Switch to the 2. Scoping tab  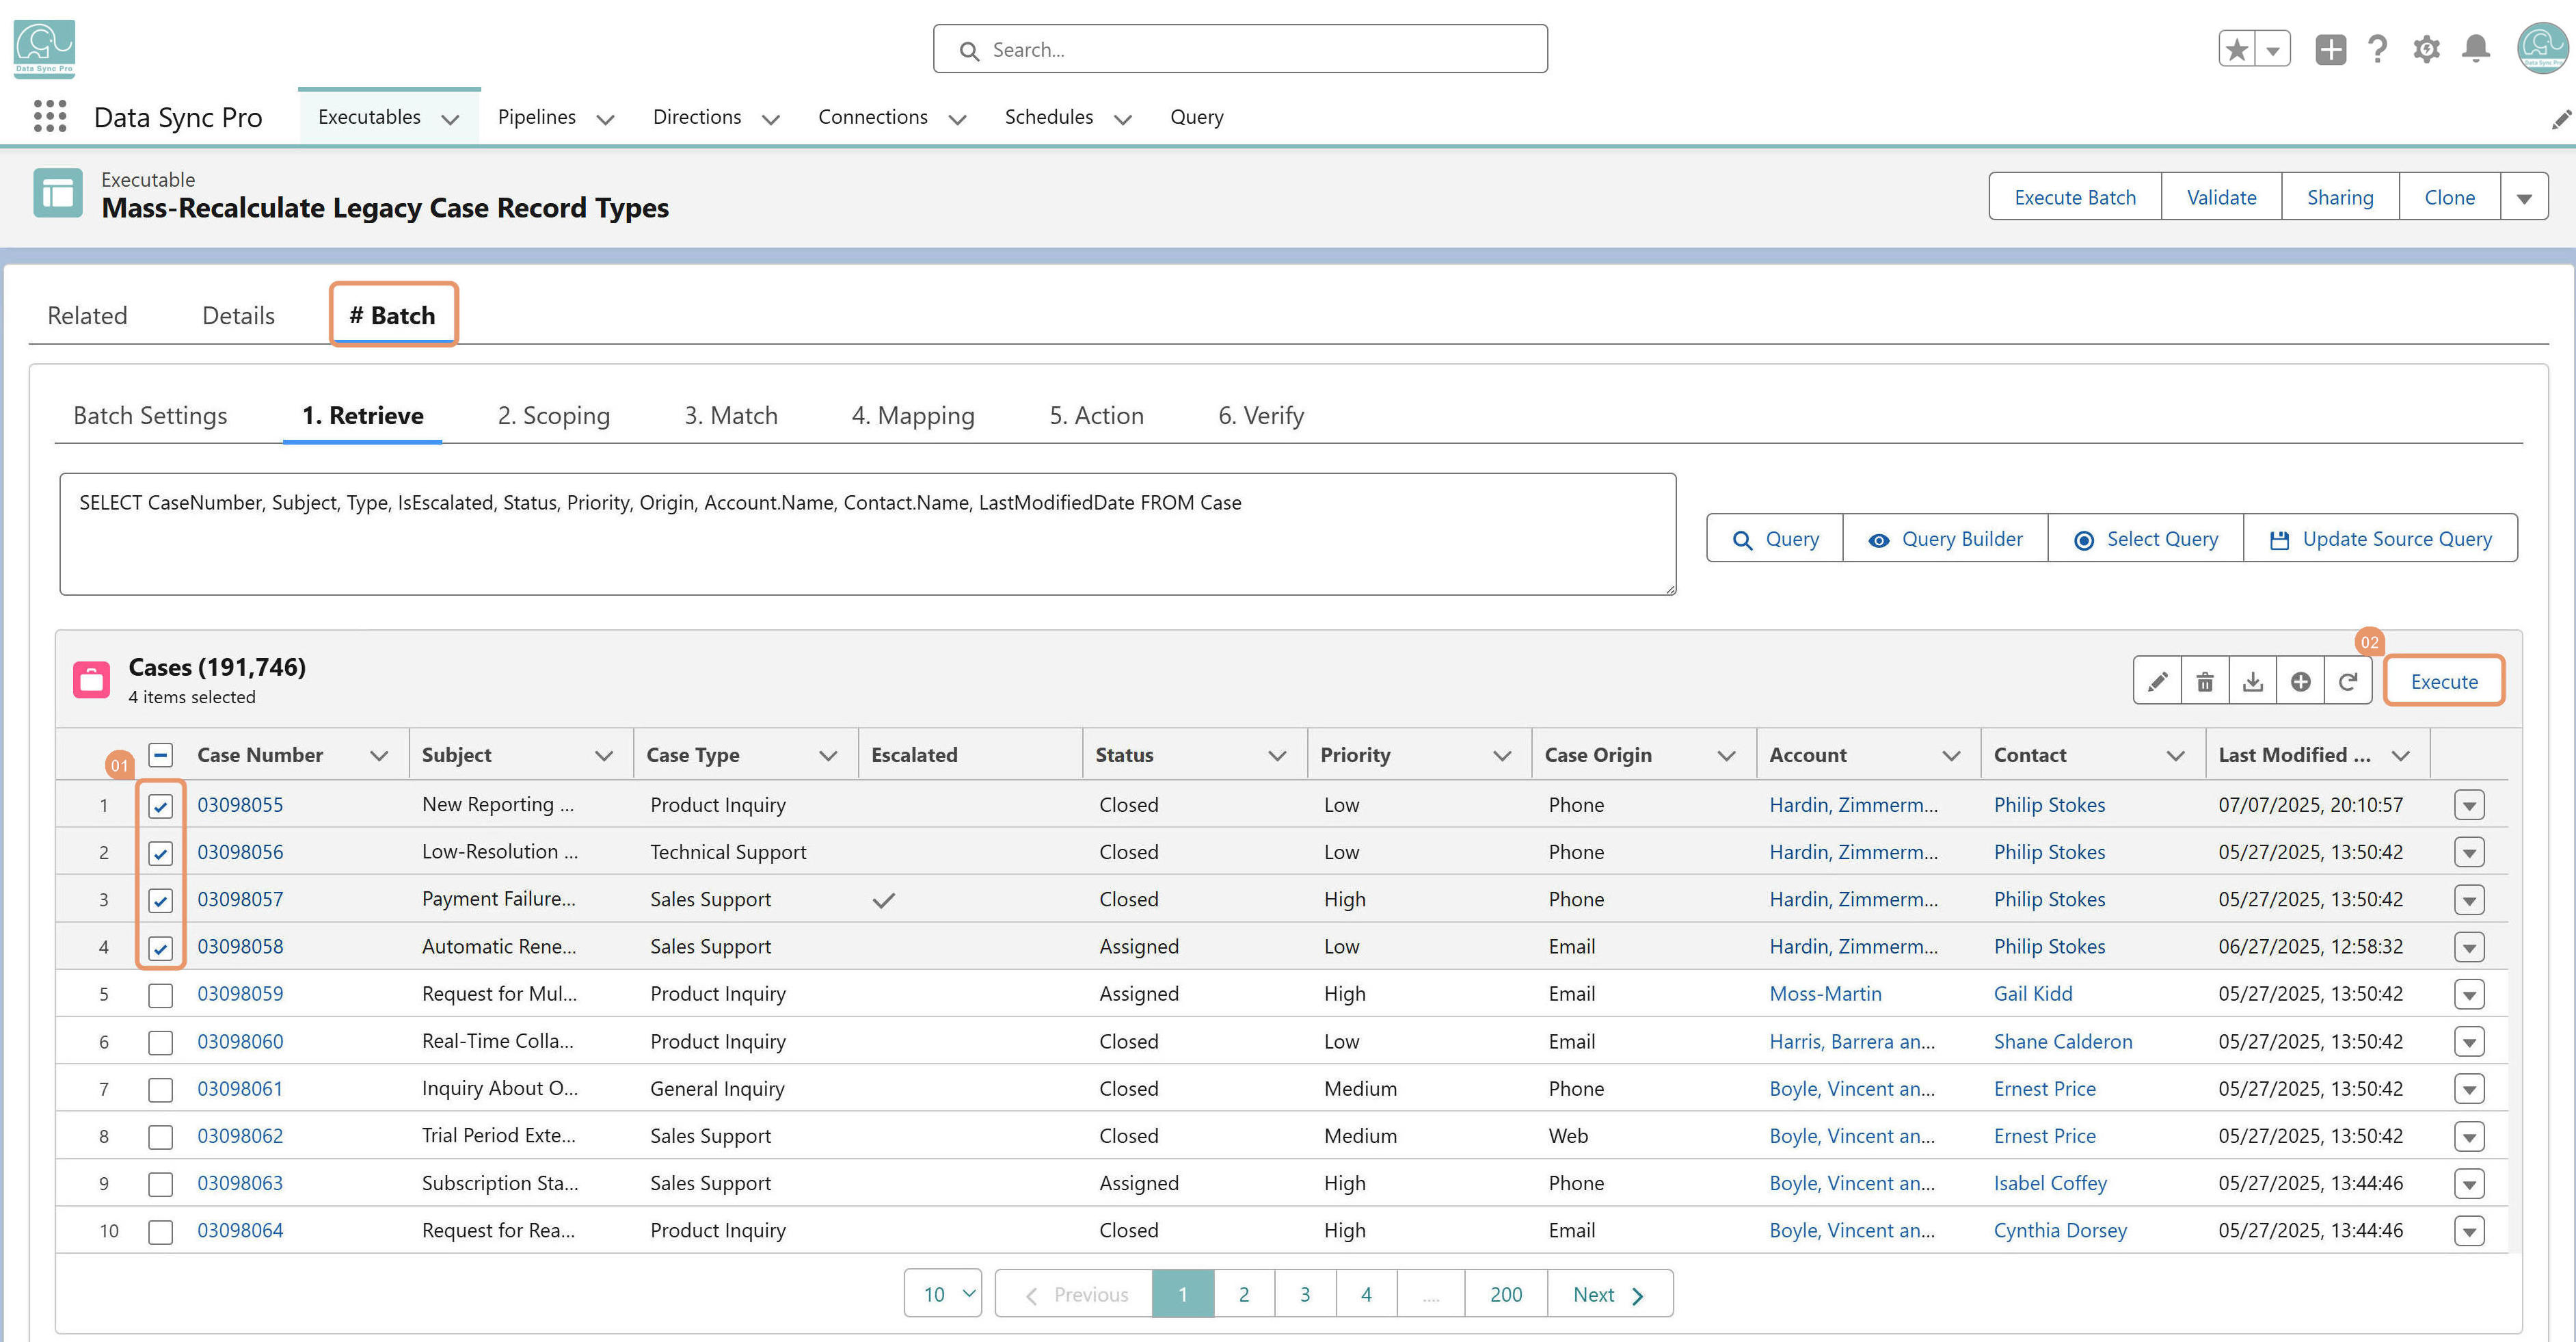pos(553,415)
